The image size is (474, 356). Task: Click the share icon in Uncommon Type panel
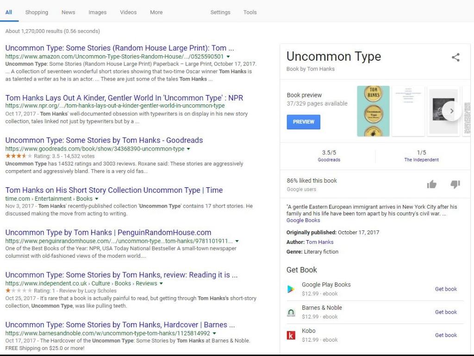[455, 57]
